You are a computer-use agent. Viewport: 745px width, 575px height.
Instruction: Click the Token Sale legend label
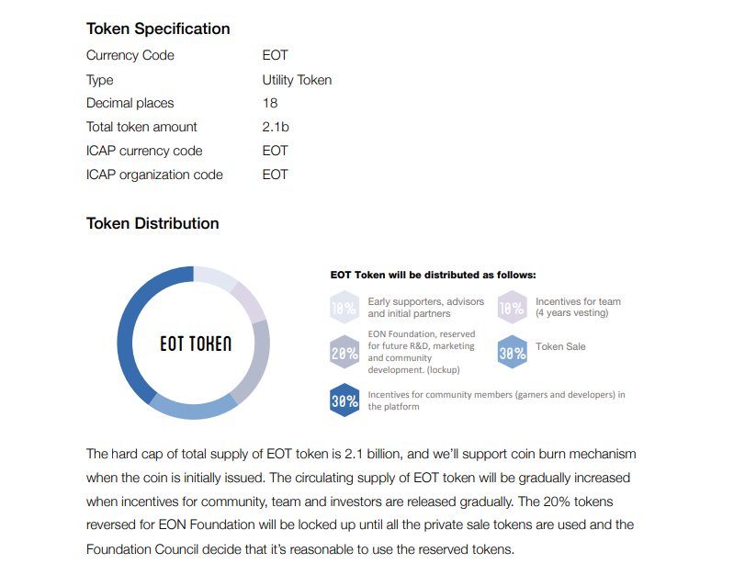pyautogui.click(x=560, y=347)
